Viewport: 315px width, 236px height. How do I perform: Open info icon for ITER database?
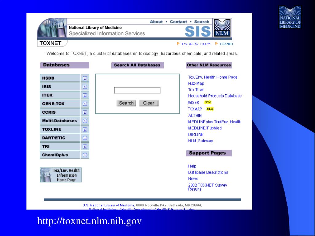pyautogui.click(x=85, y=95)
